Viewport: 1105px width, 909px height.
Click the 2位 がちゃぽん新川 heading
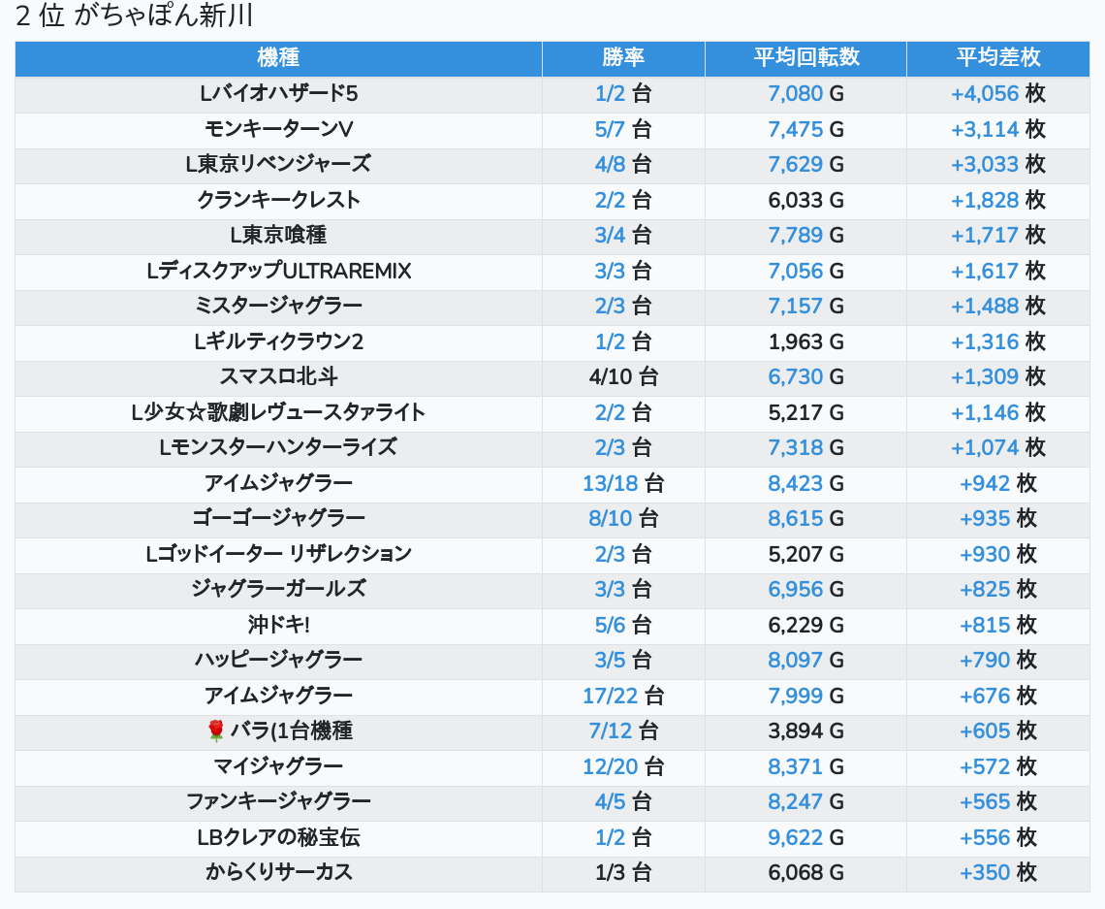[x=135, y=17]
